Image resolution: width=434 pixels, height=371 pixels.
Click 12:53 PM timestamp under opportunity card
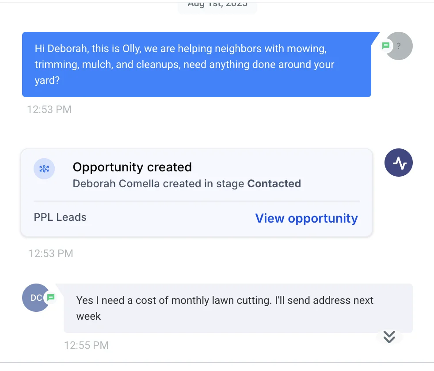click(51, 254)
